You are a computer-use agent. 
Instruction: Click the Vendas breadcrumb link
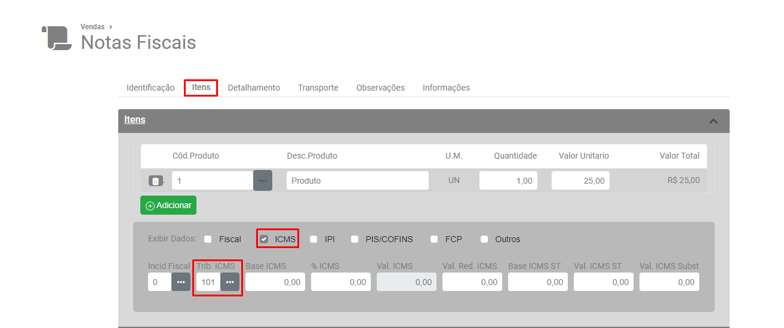click(93, 27)
